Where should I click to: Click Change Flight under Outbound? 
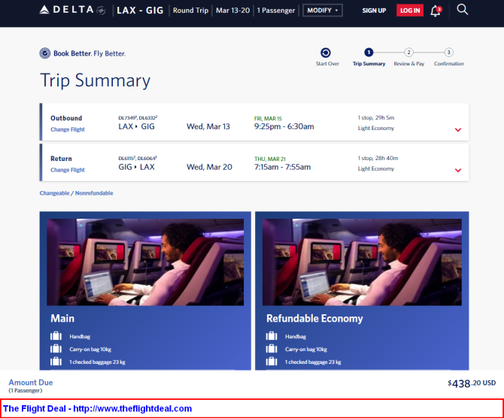click(68, 129)
